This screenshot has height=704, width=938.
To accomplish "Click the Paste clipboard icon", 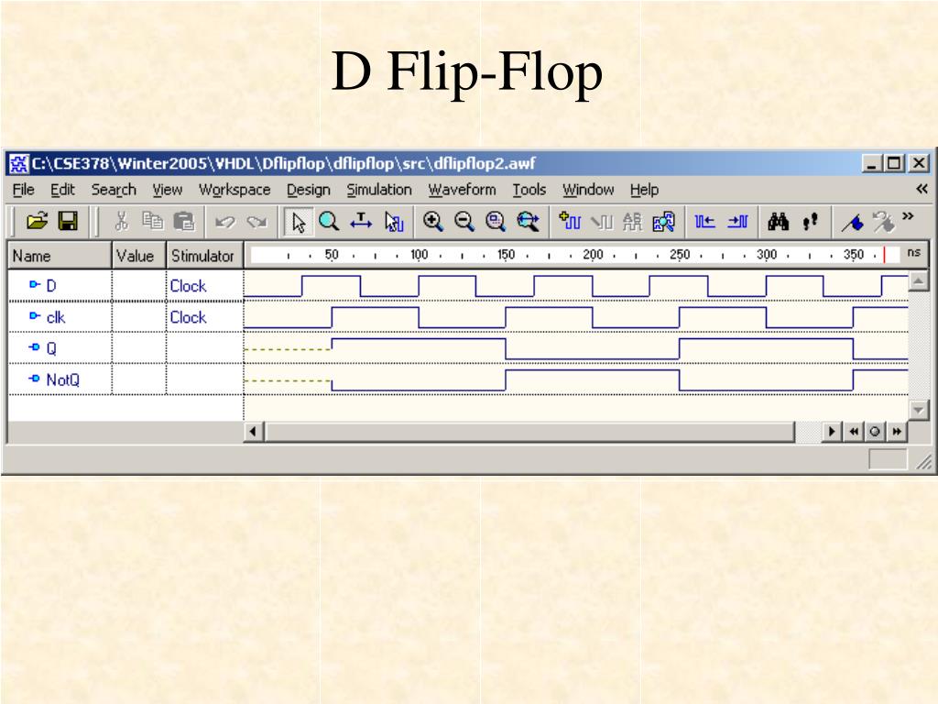I will tap(183, 222).
